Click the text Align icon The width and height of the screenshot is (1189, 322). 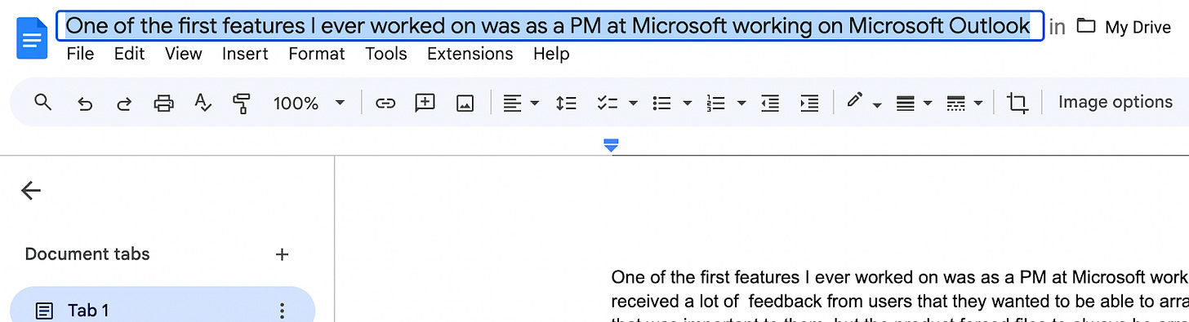pyautogui.click(x=512, y=104)
